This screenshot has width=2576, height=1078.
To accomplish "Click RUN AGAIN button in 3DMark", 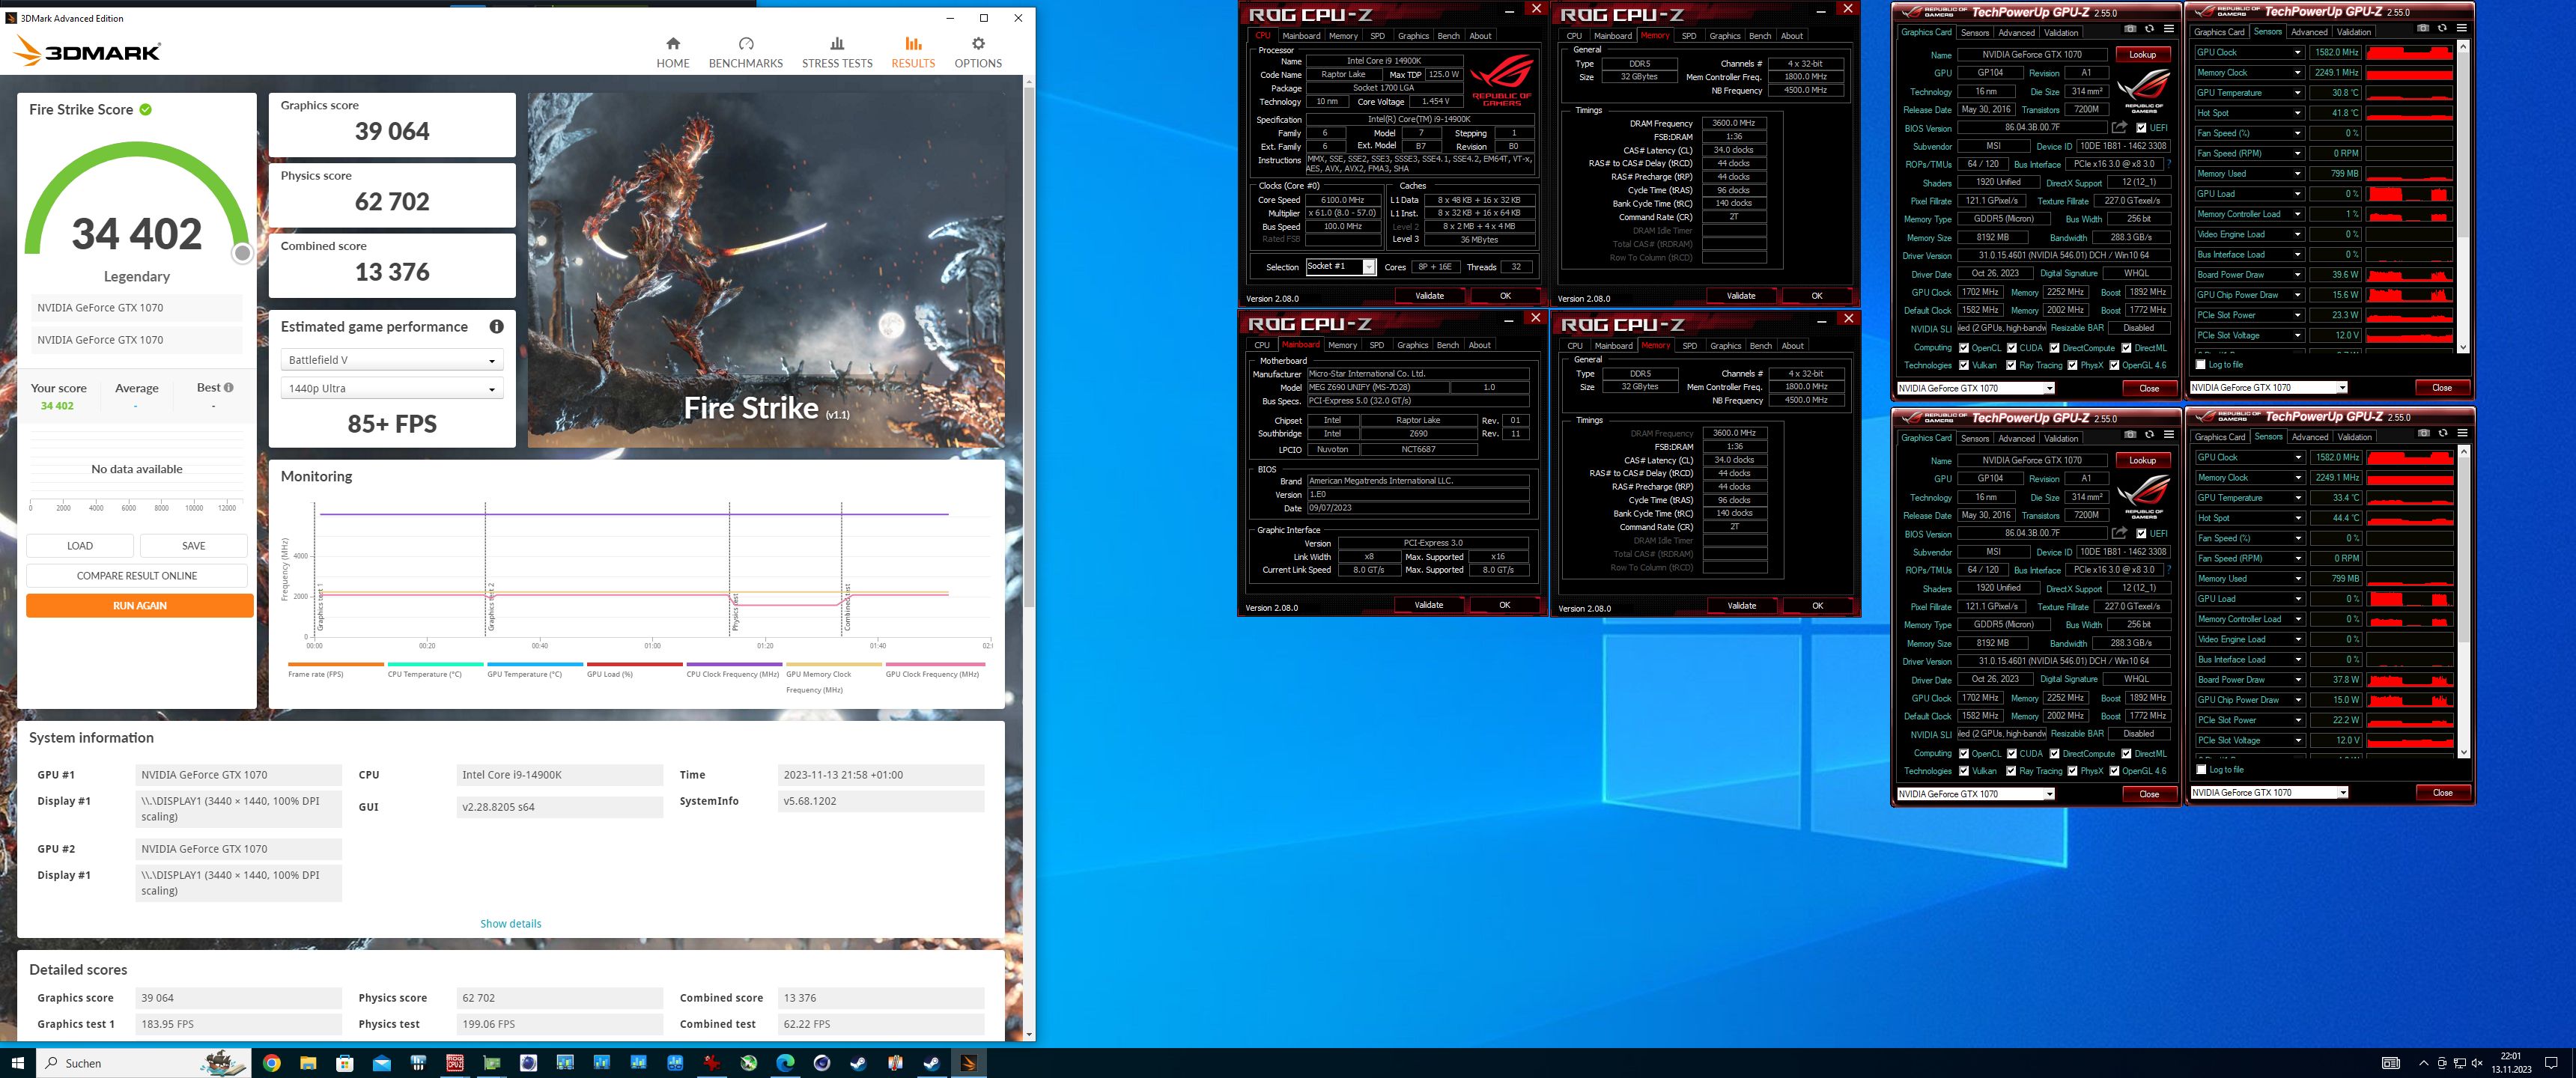I will click(x=140, y=606).
